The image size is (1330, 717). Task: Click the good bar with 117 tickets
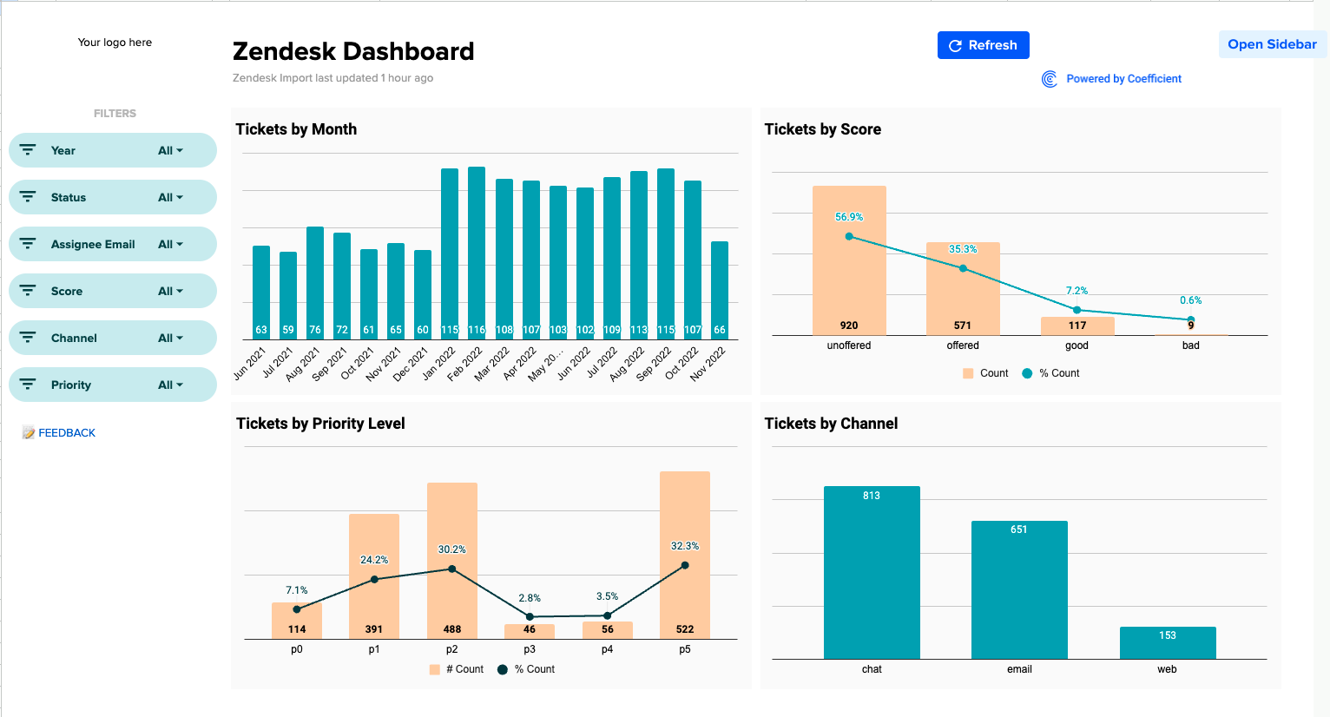(1077, 326)
